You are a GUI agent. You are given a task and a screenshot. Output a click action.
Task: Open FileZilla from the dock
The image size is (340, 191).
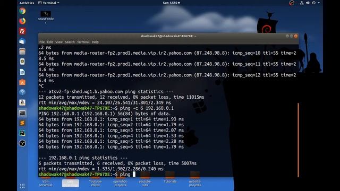pyautogui.click(x=22, y=31)
